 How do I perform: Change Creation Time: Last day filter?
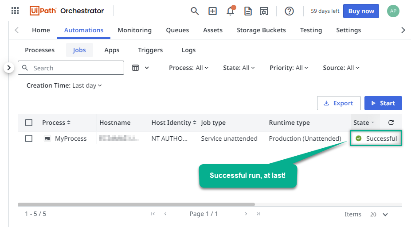coord(64,85)
